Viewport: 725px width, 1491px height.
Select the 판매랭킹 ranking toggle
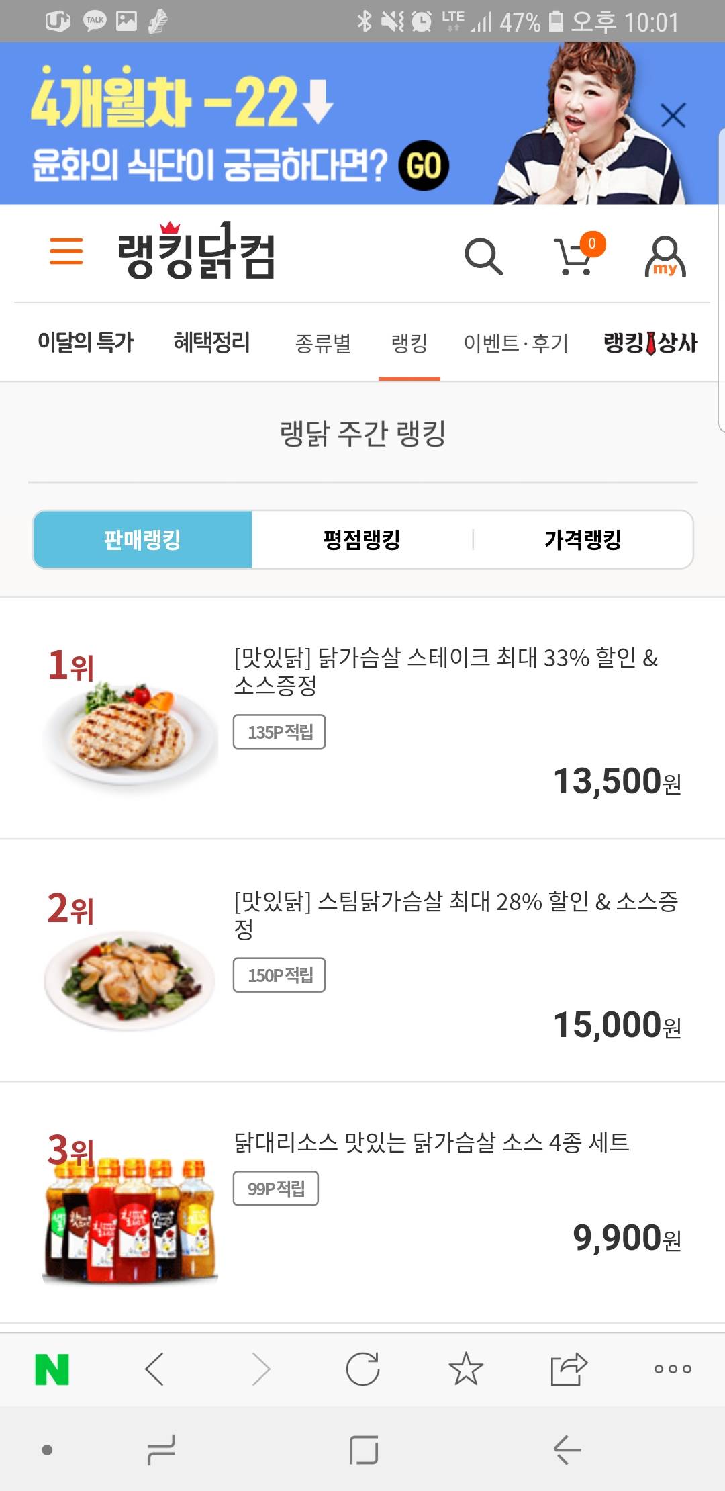click(142, 539)
